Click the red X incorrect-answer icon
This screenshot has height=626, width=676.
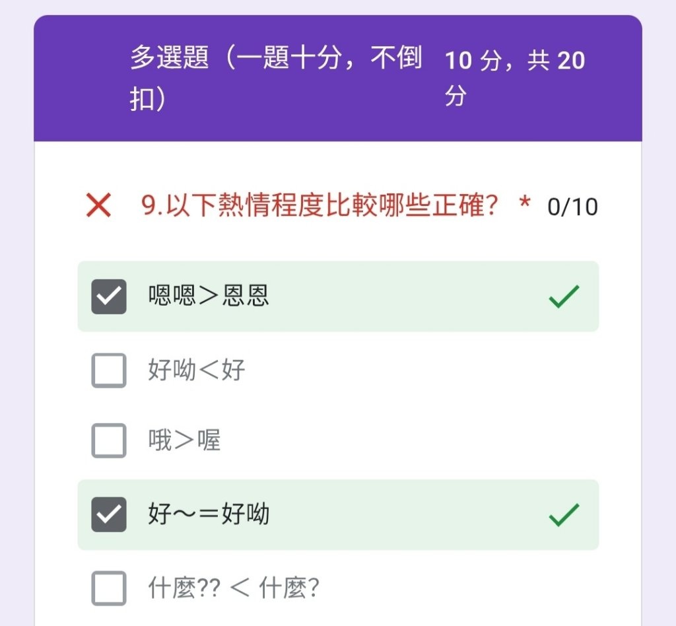98,206
